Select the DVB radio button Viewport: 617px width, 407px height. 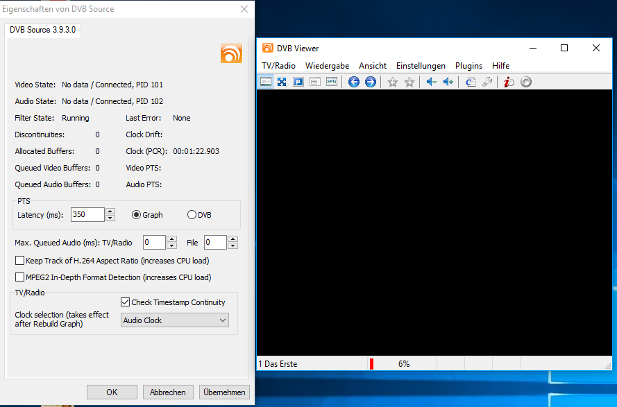pyautogui.click(x=192, y=215)
